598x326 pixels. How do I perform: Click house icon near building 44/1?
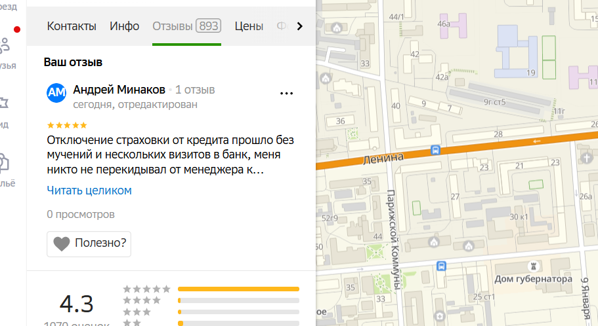pos(337,27)
